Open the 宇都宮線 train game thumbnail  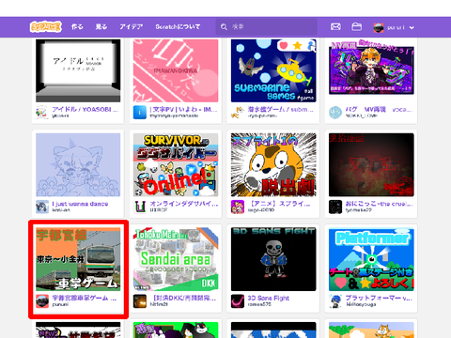pyautogui.click(x=78, y=259)
